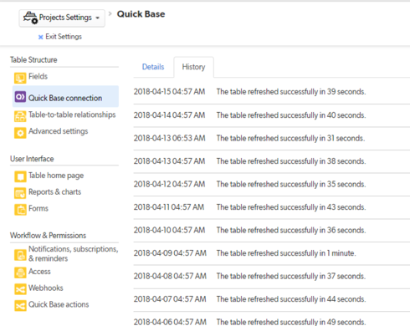This screenshot has width=410, height=326.
Task: Click the Advanced settings gear icon
Action: click(x=20, y=133)
